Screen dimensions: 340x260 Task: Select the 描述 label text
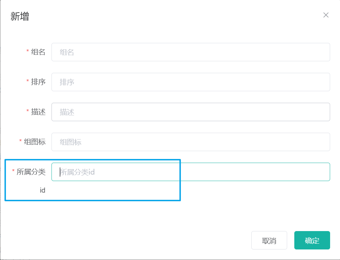coord(38,112)
